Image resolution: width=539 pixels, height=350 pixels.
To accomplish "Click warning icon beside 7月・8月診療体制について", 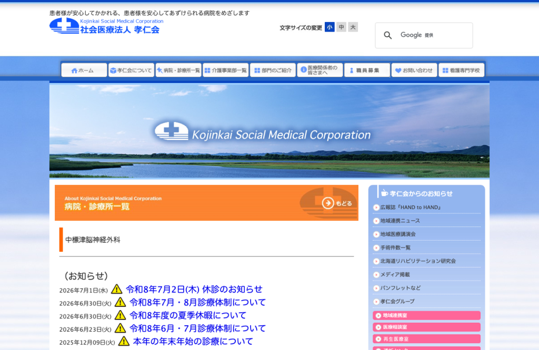I will point(121,302).
